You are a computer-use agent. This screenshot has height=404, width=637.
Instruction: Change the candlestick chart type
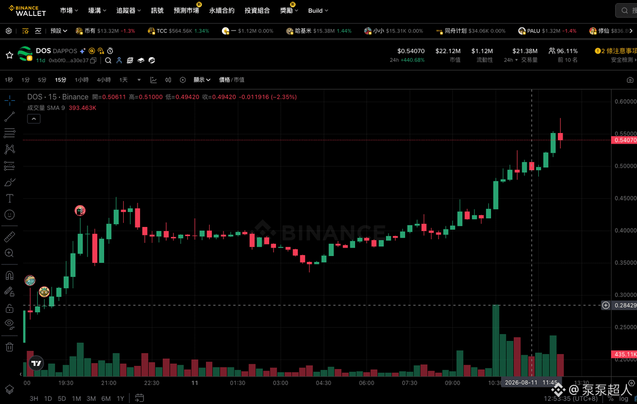(168, 80)
